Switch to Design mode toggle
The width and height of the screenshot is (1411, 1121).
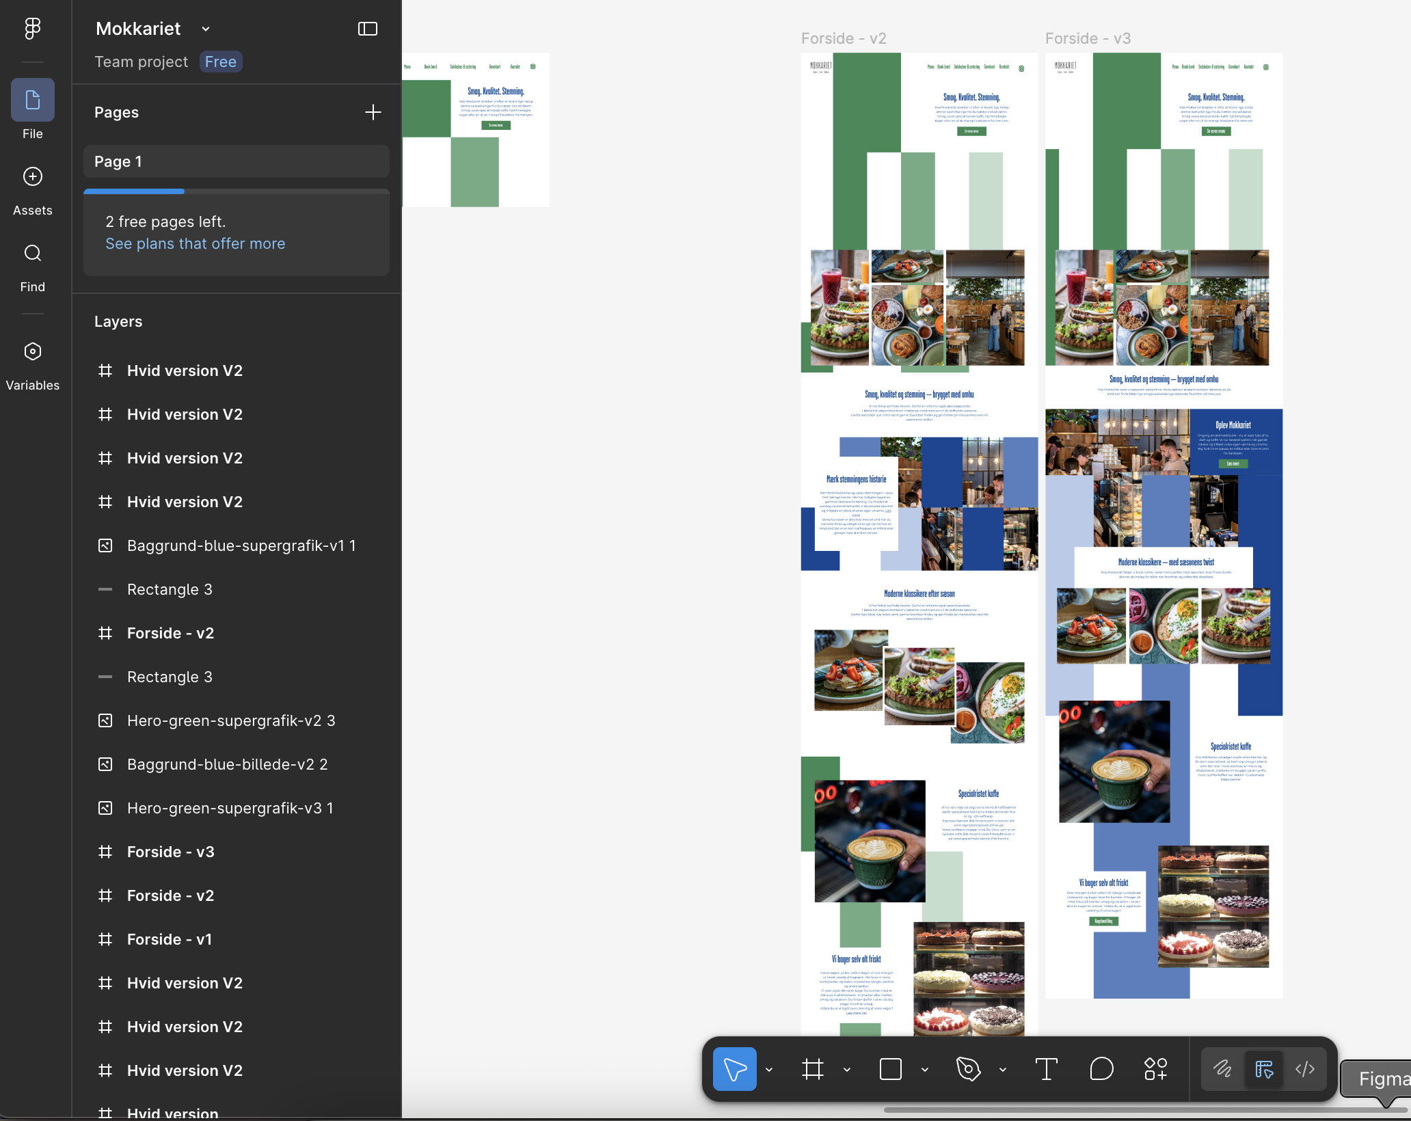[1264, 1069]
